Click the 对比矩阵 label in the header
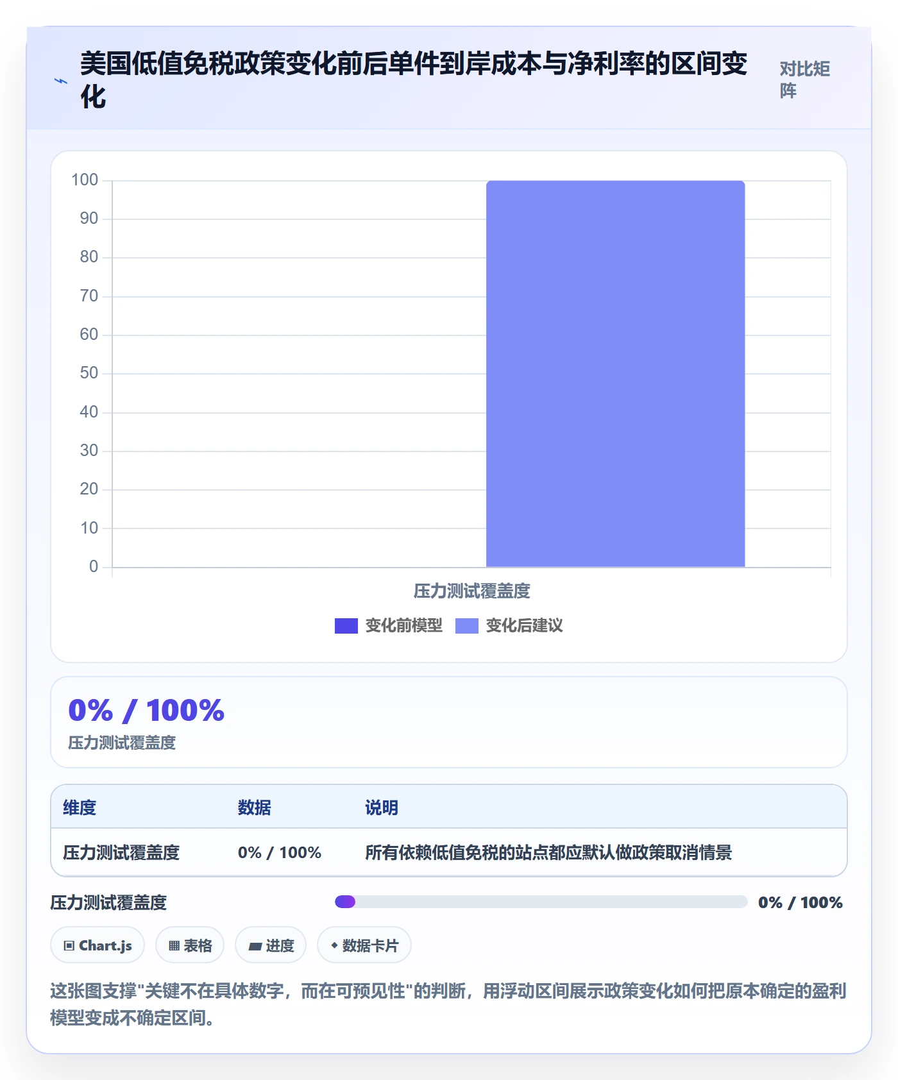This screenshot has width=898, height=1080. click(x=805, y=80)
